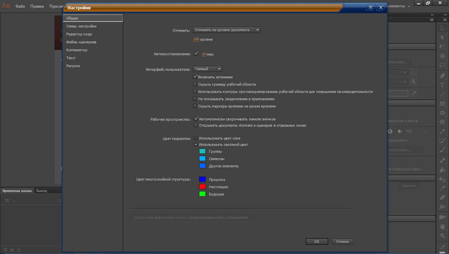Select the Hand tool
The image size is (449, 254).
tap(442, 227)
